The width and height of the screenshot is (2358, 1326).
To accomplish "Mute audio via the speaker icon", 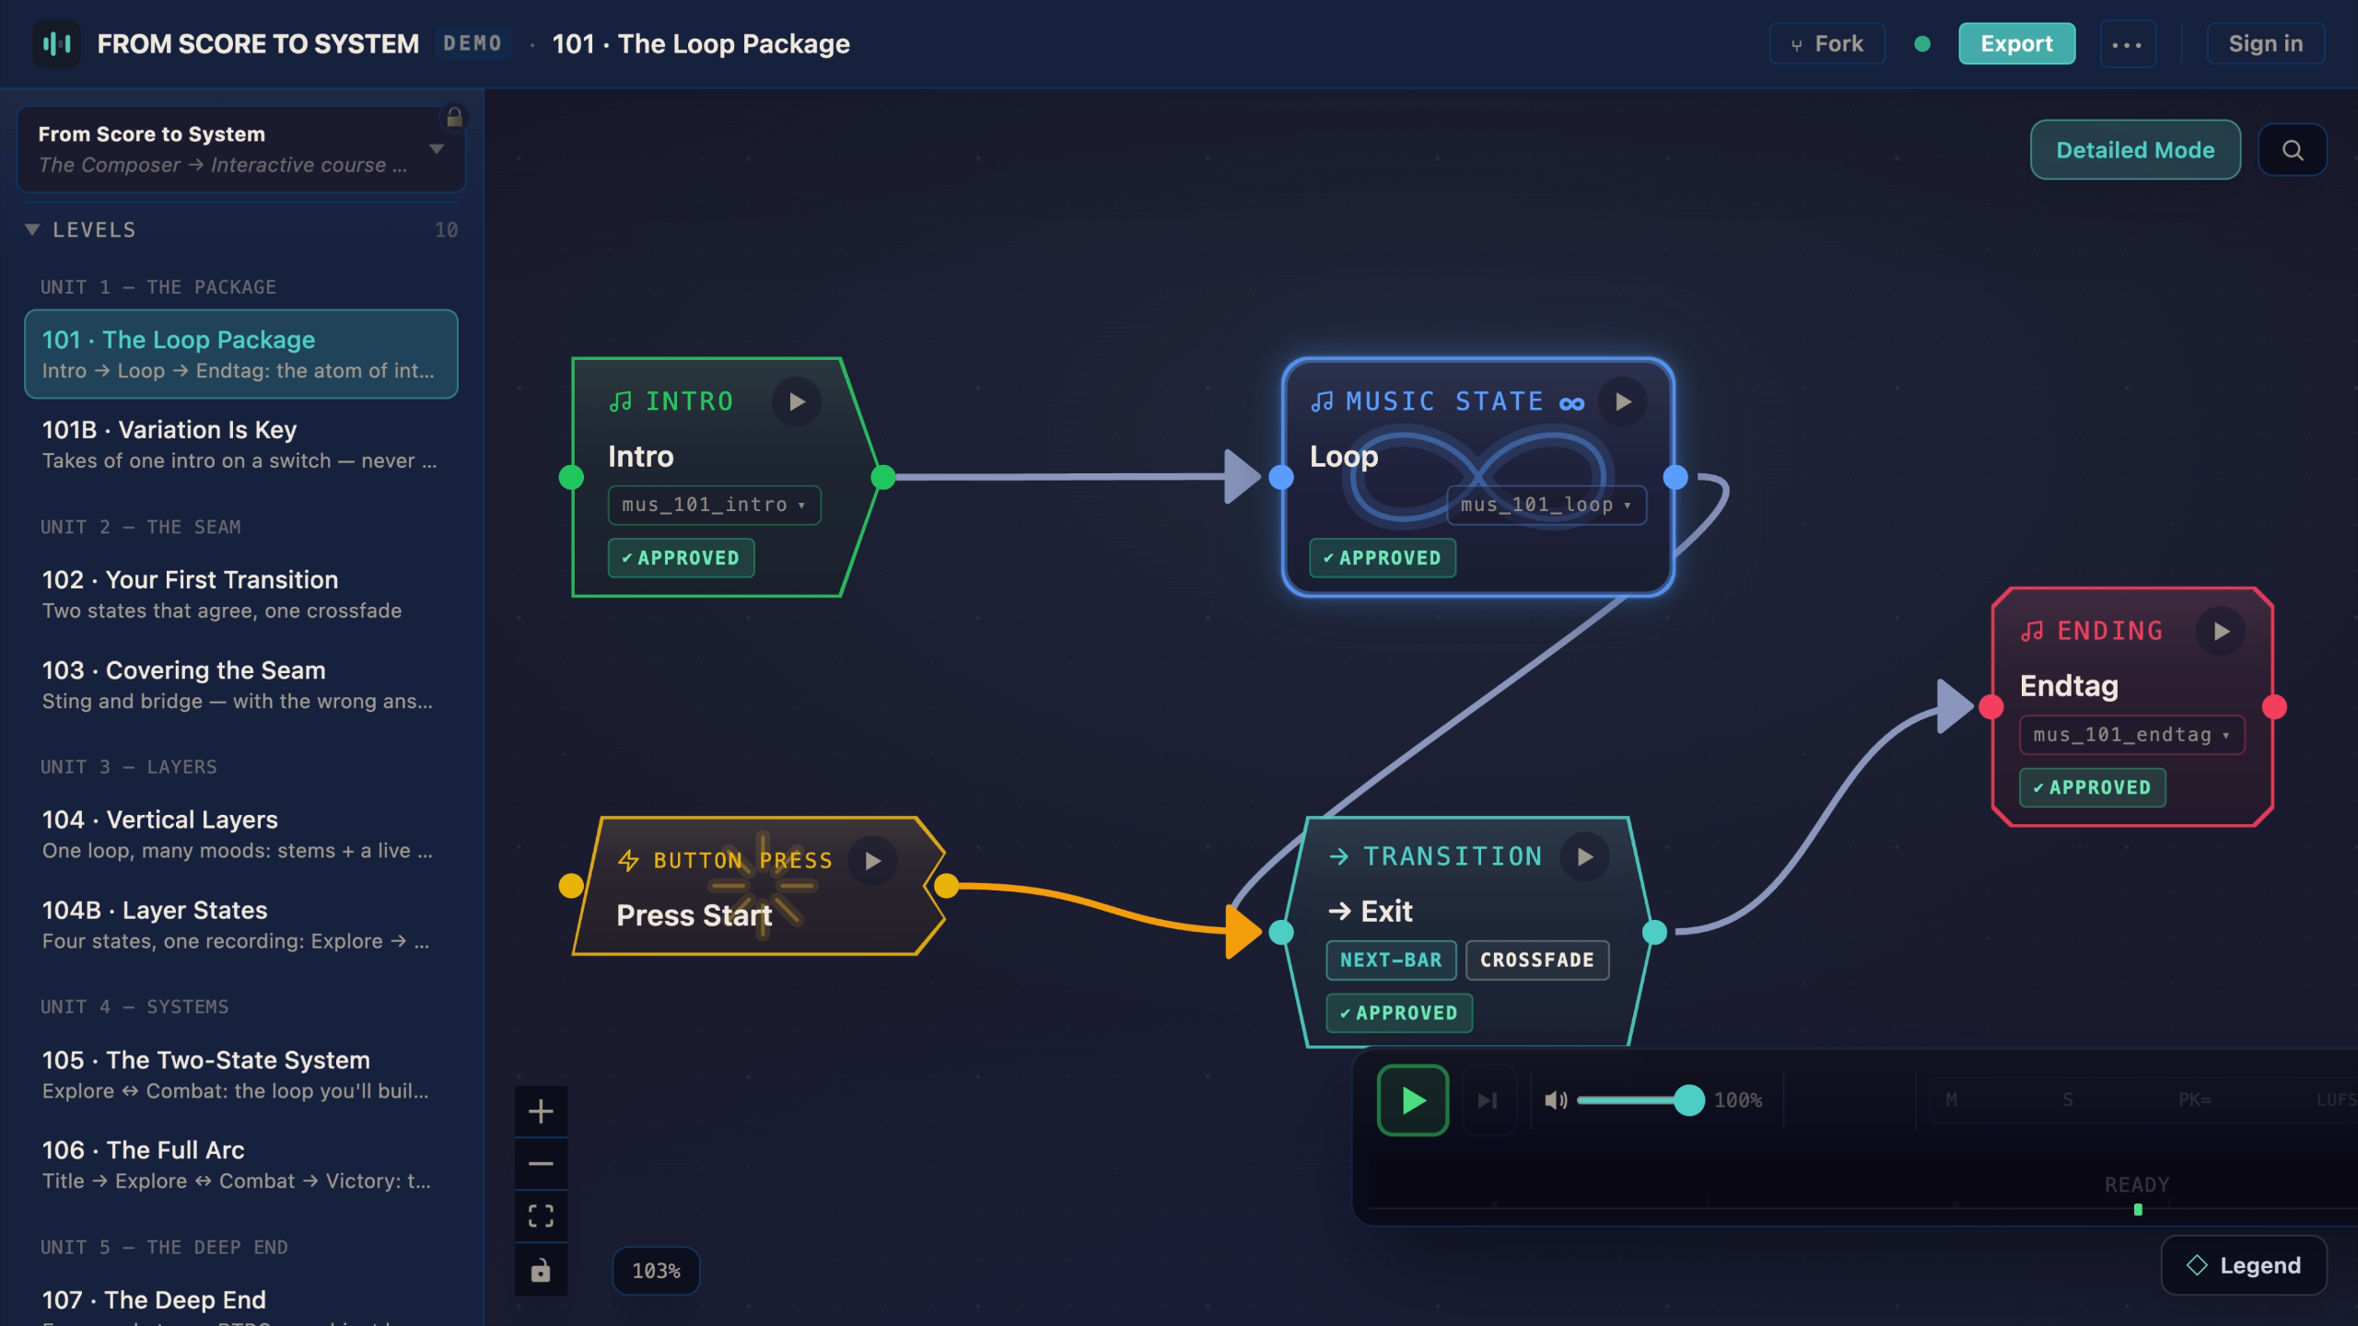I will [x=1556, y=1100].
